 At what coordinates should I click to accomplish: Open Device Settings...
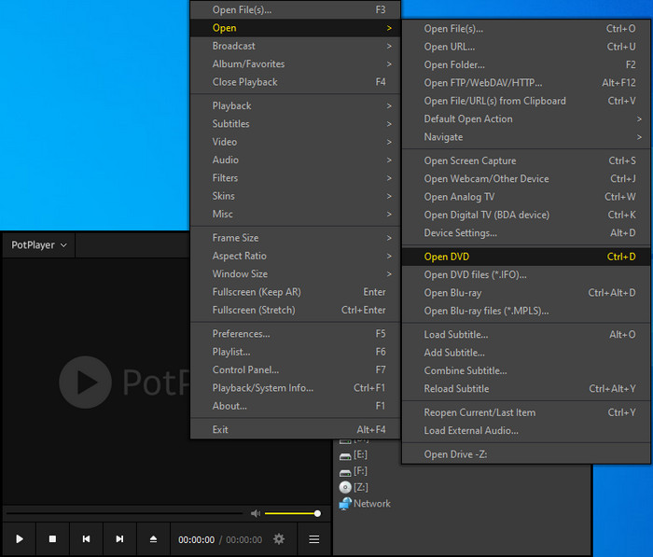[526, 233]
